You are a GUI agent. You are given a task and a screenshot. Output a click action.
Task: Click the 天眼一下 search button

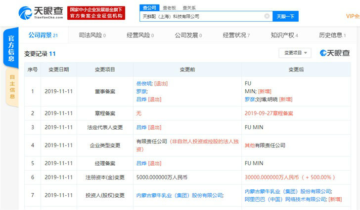pos(285,16)
